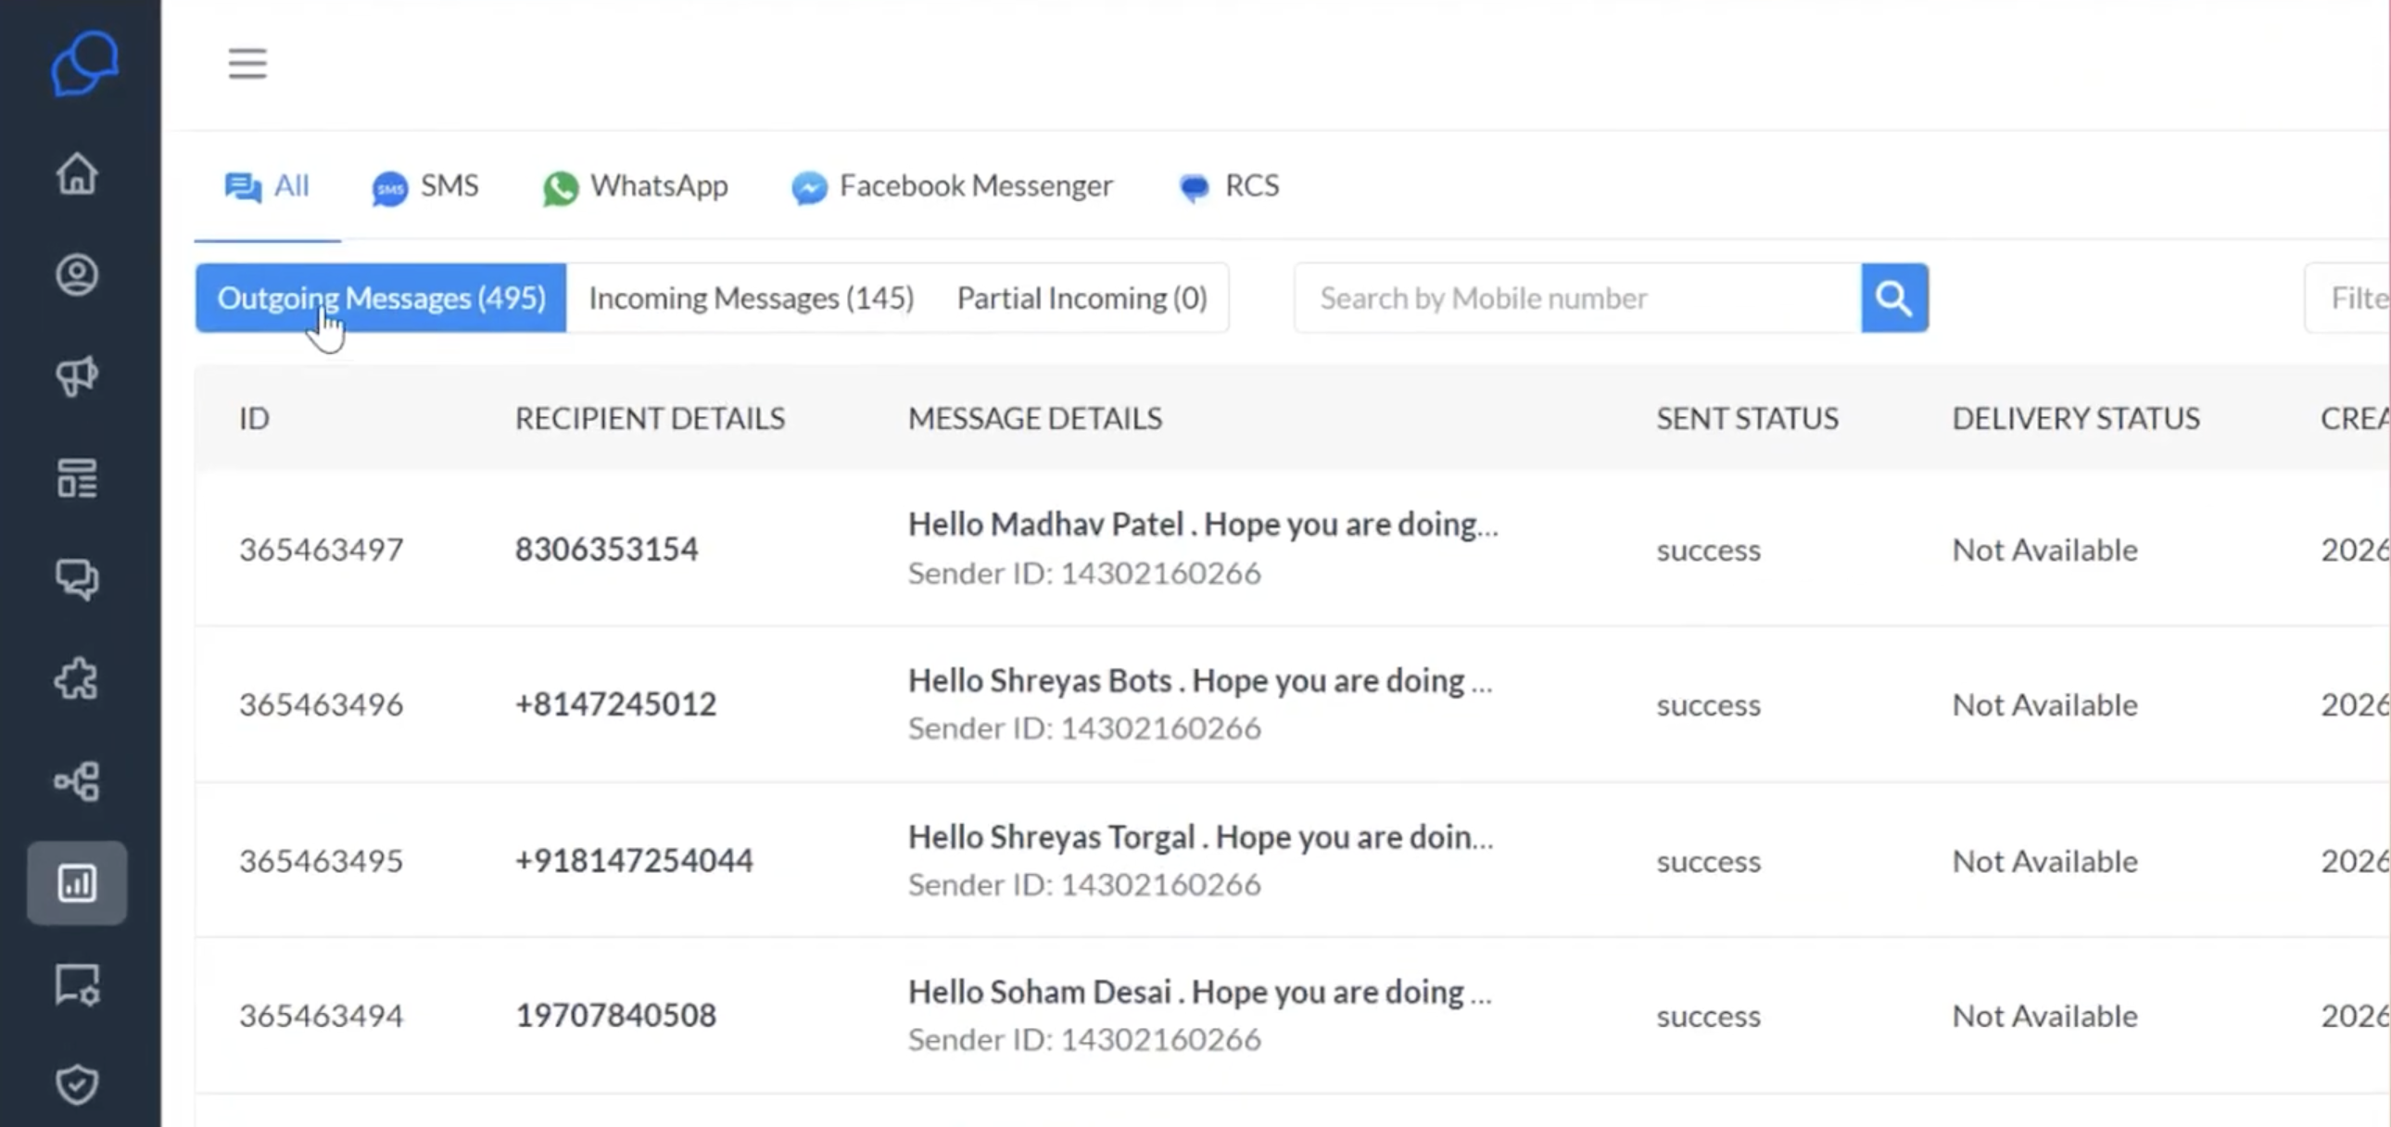Click the Search by Mobile number field

click(1578, 298)
